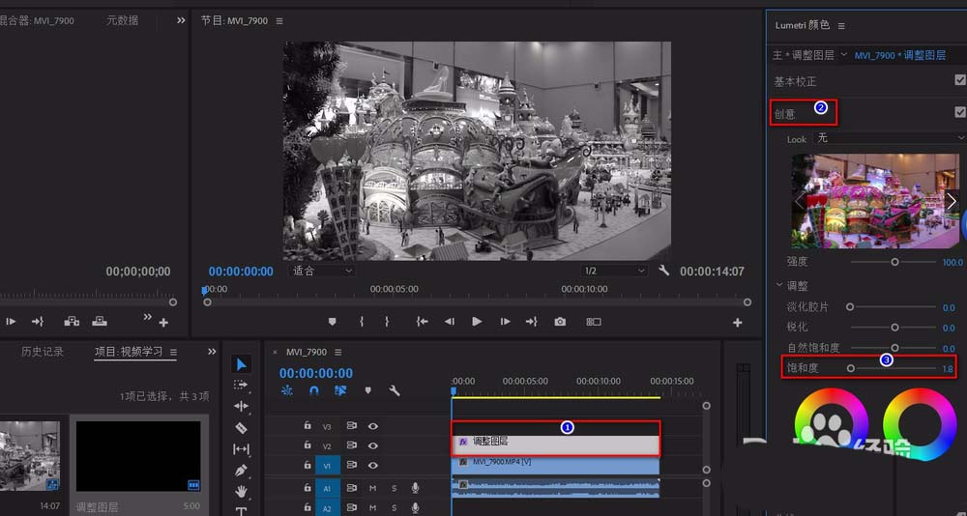Click the 创意 section header
Screen dimensions: 967x516
tap(785, 114)
